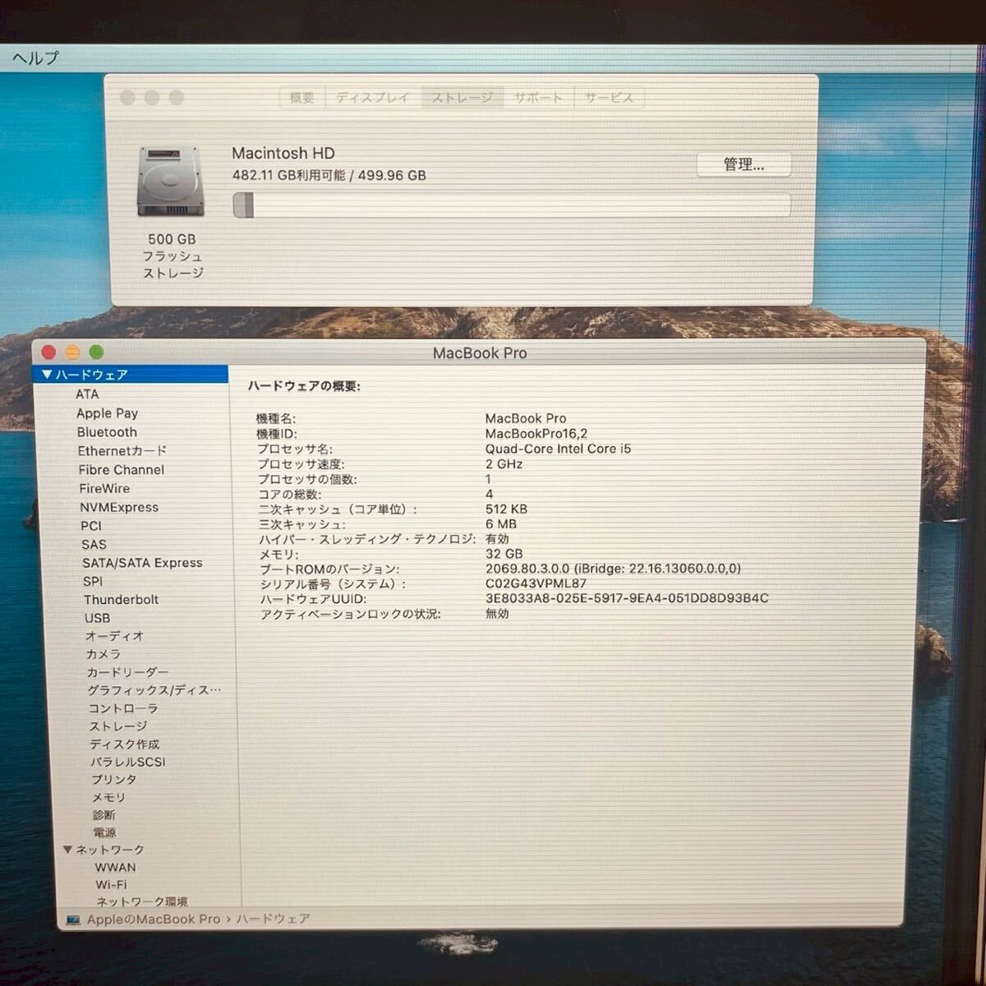Select WWAN under ネットワーク

pyautogui.click(x=116, y=868)
